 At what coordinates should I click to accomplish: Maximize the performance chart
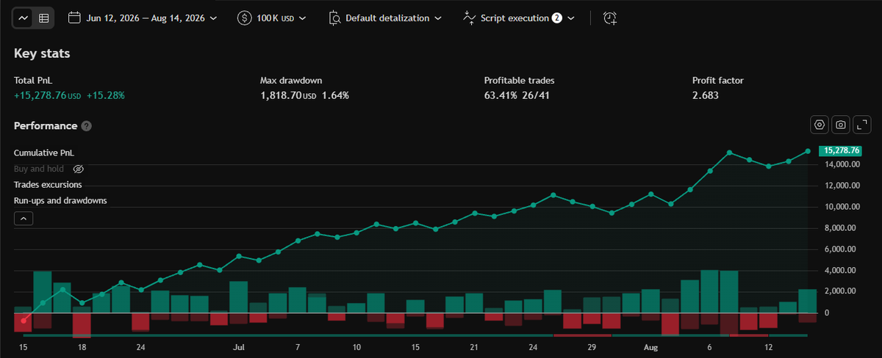(862, 125)
